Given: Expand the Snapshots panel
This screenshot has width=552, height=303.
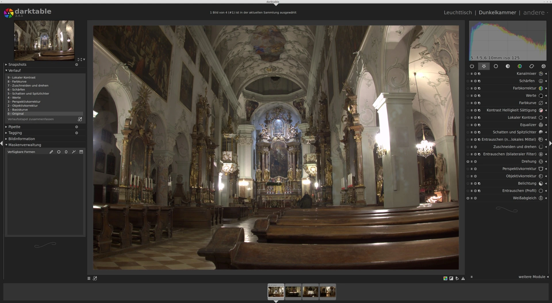Looking at the screenshot, I should (17, 65).
